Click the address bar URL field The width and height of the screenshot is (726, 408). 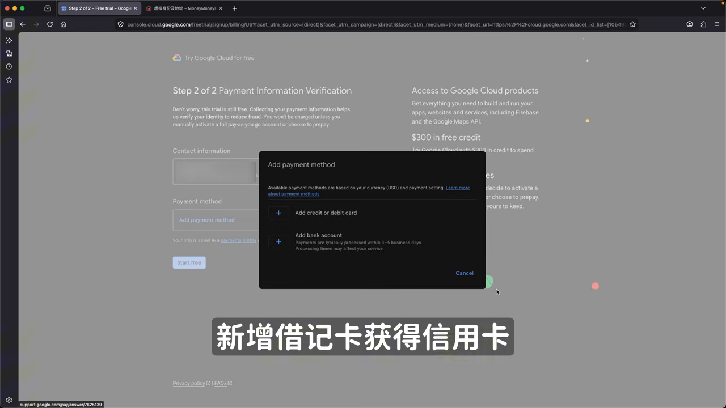pos(374,24)
